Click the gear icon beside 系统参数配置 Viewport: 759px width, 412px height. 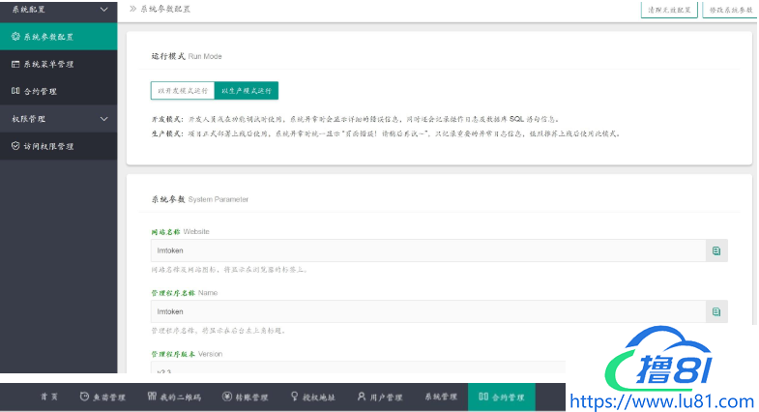pyautogui.click(x=15, y=37)
